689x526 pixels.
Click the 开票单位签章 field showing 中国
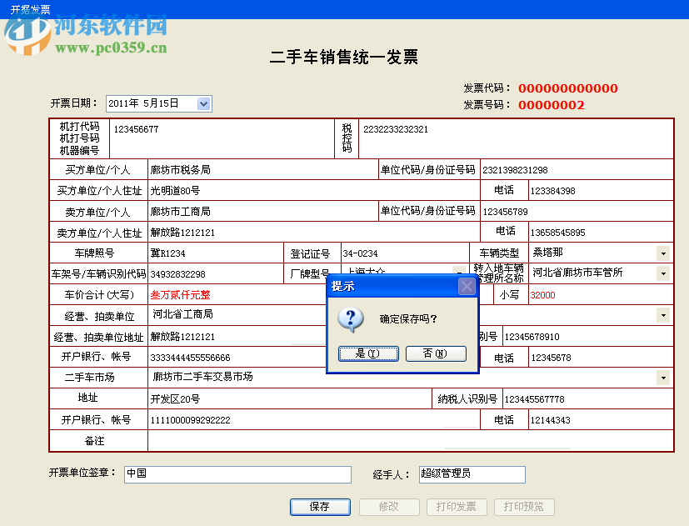pos(237,474)
